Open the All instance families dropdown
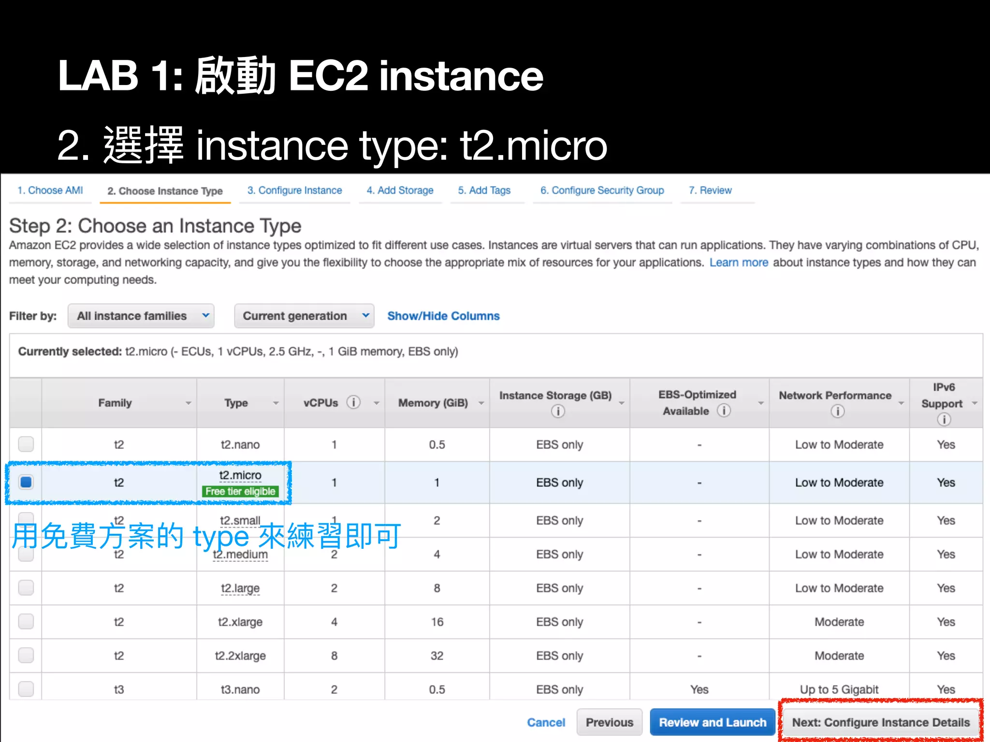990x742 pixels. point(141,316)
